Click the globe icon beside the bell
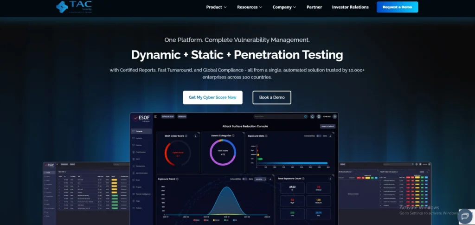This screenshot has width=475, height=225. (x=319, y=116)
